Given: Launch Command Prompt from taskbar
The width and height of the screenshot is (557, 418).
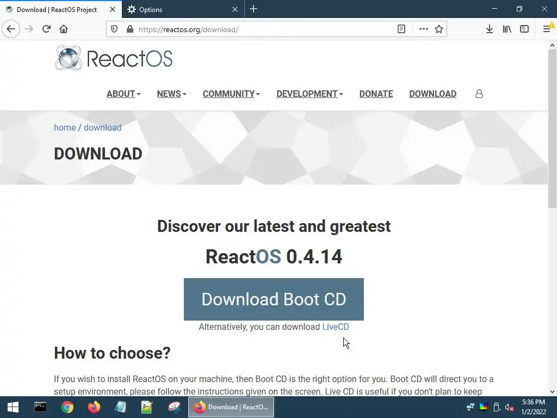Looking at the screenshot, I should tap(40, 407).
